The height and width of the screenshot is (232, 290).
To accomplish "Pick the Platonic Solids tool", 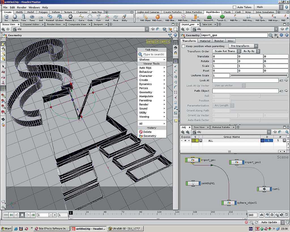I will point(70,18).
